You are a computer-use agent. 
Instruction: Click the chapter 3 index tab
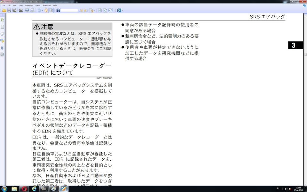click(x=295, y=45)
